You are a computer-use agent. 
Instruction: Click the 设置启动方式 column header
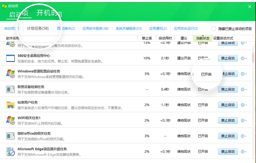click(x=223, y=38)
